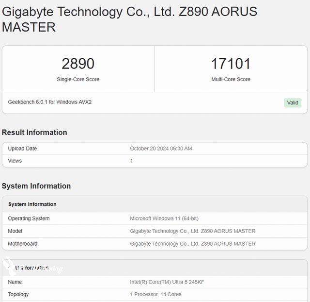Click the Motherboard row label
This screenshot has height=302, width=310.
23,244
